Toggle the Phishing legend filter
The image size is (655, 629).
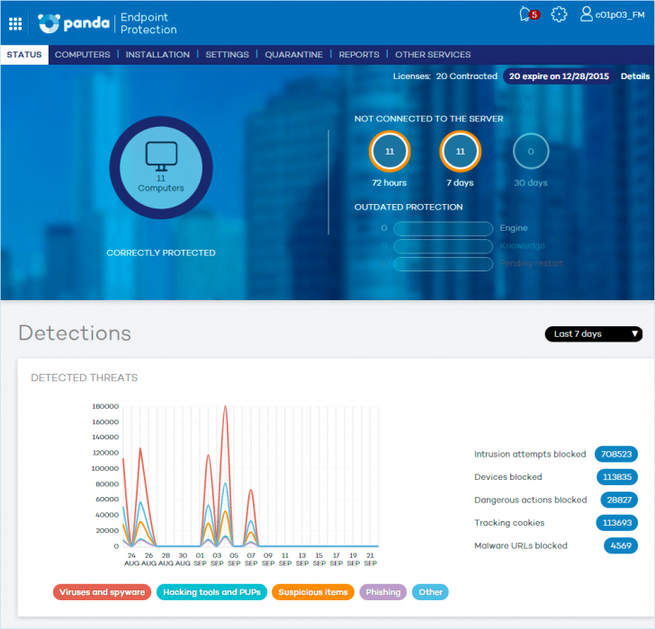383,592
